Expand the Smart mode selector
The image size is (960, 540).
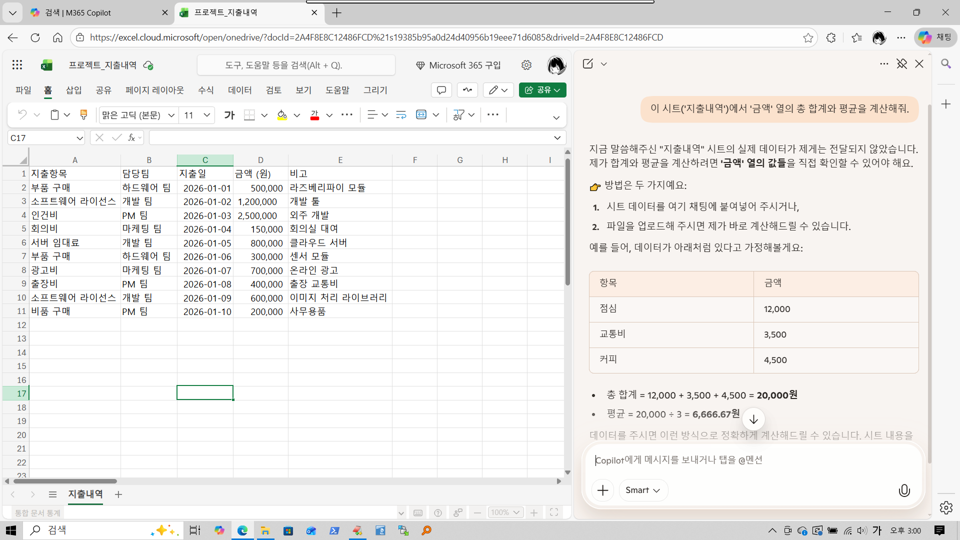643,490
